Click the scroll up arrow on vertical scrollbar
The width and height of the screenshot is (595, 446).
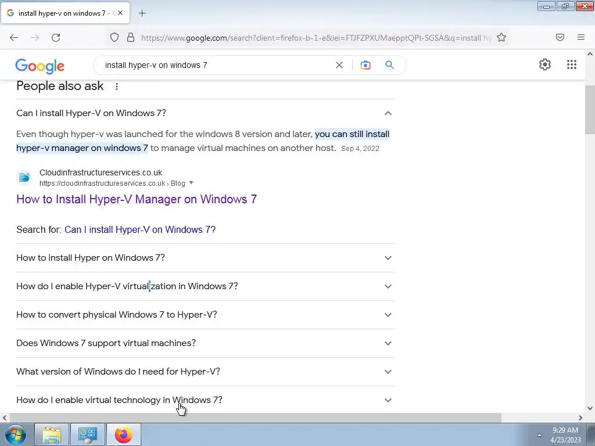click(x=590, y=54)
